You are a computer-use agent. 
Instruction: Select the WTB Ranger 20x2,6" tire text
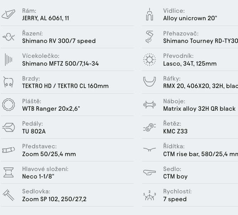pyautogui.click(x=51, y=109)
